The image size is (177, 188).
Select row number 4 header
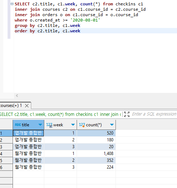pyautogui.click(x=6, y=154)
